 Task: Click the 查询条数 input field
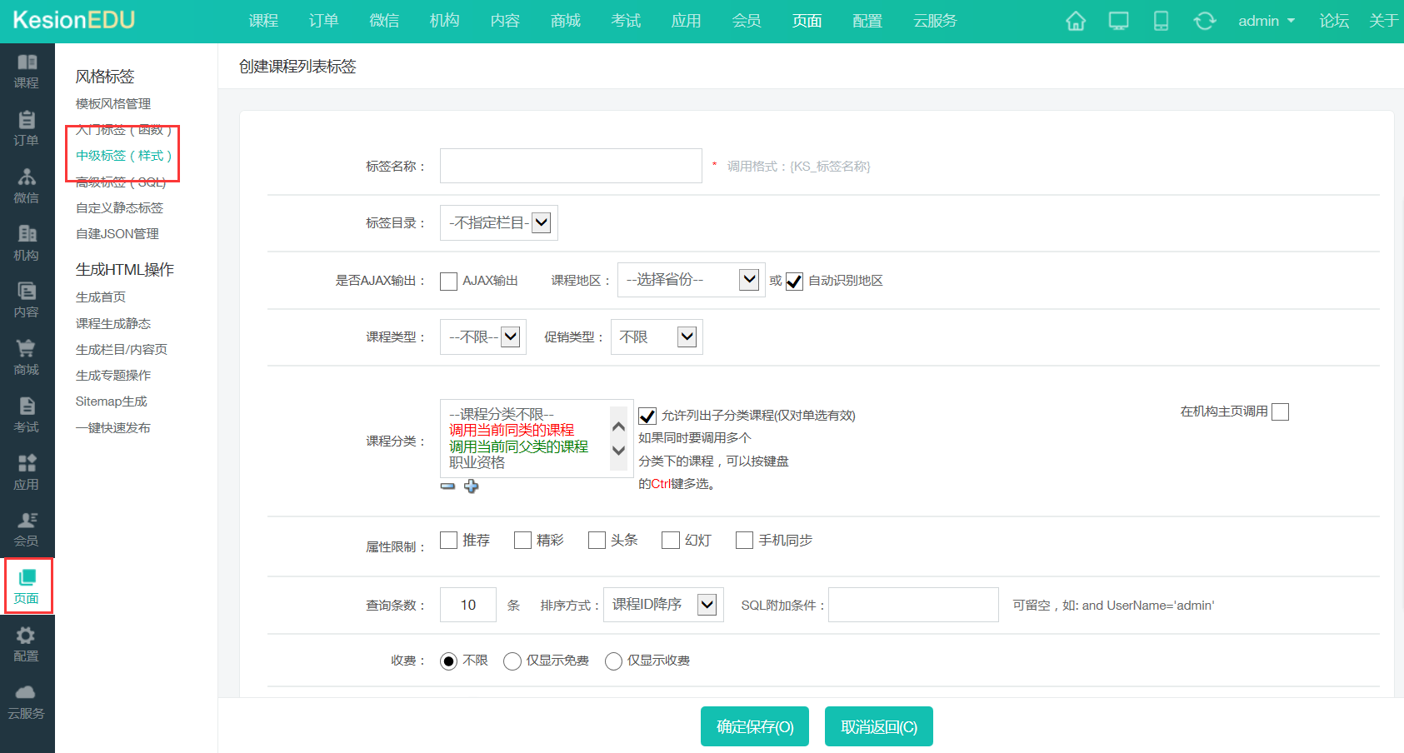pos(468,605)
